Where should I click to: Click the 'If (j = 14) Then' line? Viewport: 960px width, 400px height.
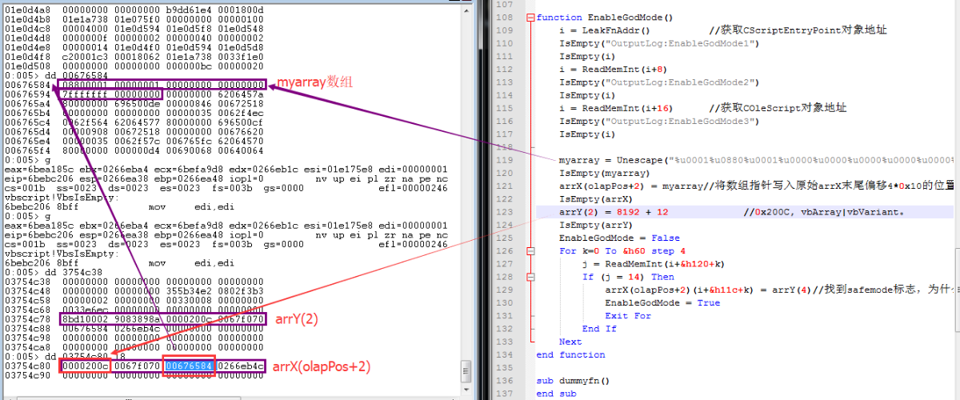[x=628, y=277]
